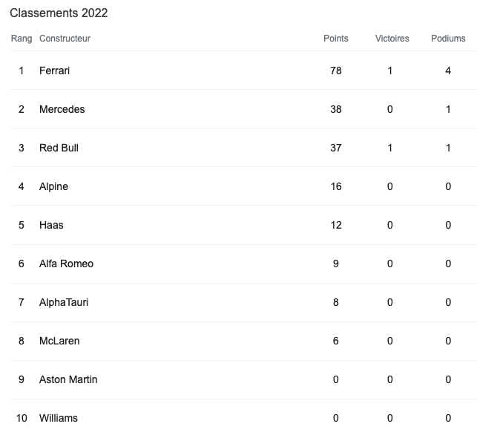The height and width of the screenshot is (438, 477).
Task: Click the Alpine team name
Action: [53, 186]
